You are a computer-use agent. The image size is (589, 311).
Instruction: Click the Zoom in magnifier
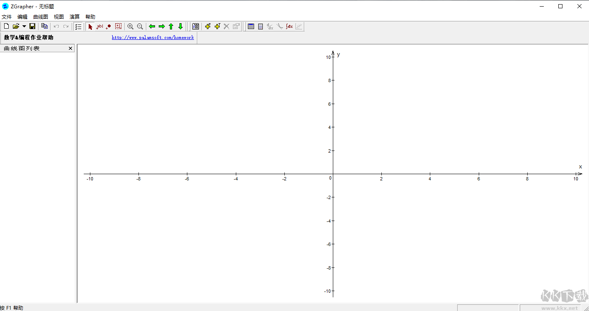click(x=131, y=27)
